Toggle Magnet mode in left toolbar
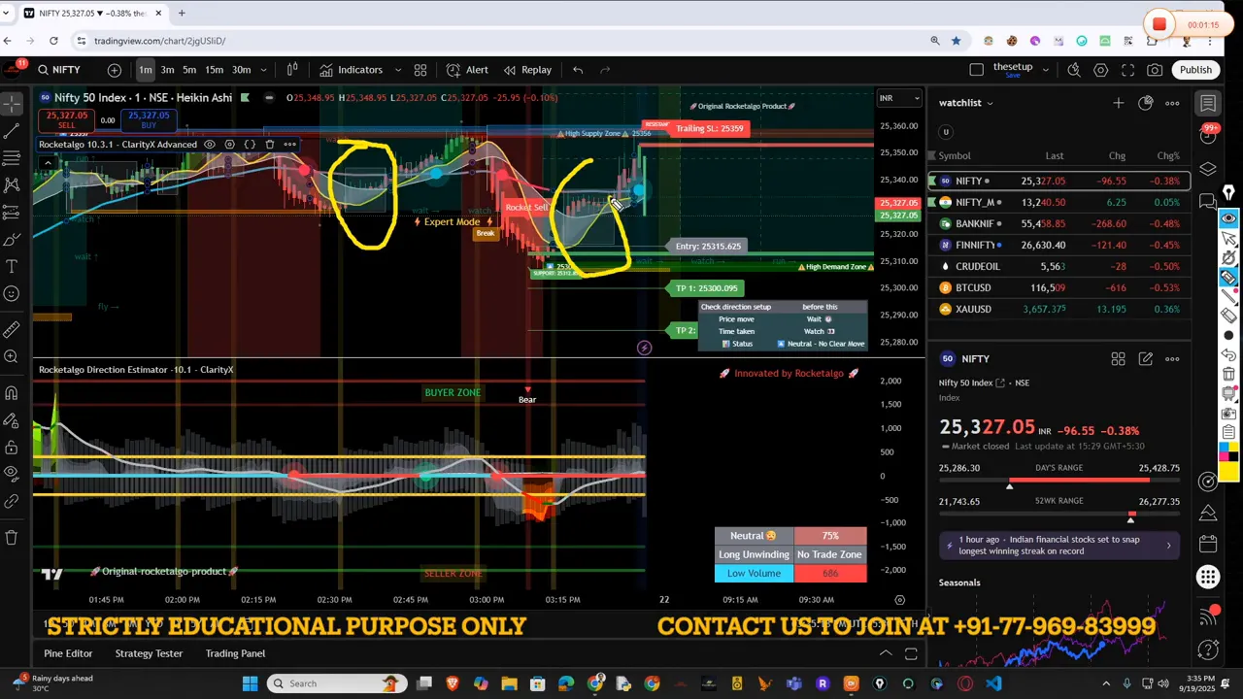The width and height of the screenshot is (1243, 699). pyautogui.click(x=12, y=393)
